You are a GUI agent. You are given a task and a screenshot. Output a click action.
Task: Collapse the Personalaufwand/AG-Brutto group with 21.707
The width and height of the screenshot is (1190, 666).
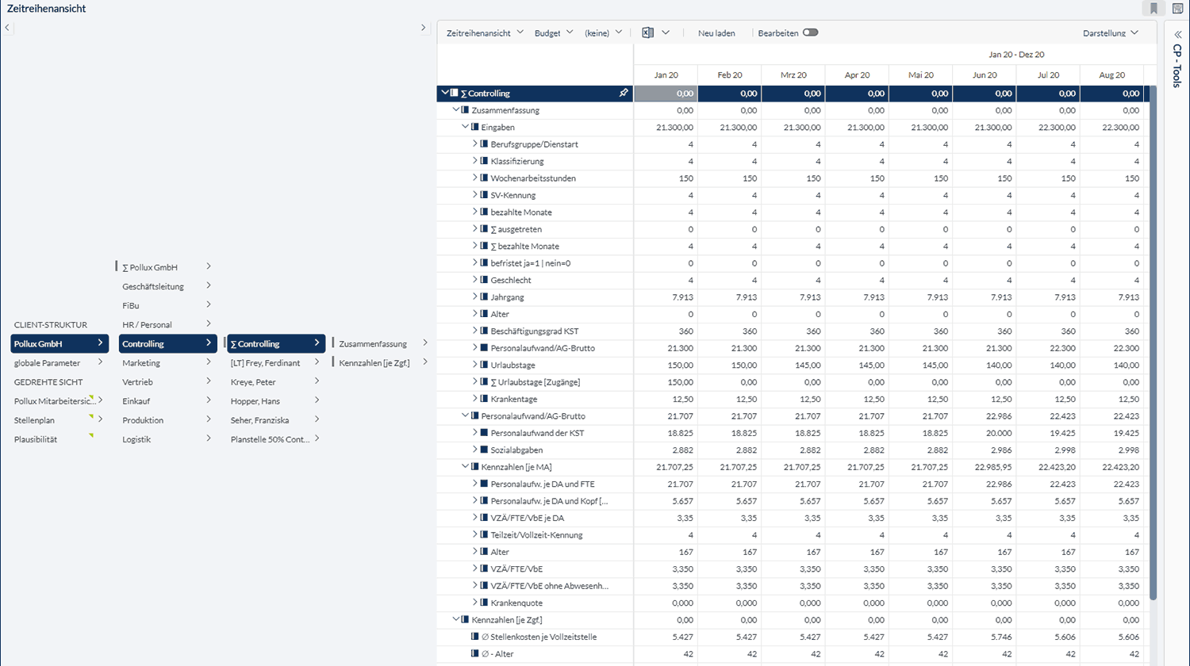pyautogui.click(x=465, y=415)
